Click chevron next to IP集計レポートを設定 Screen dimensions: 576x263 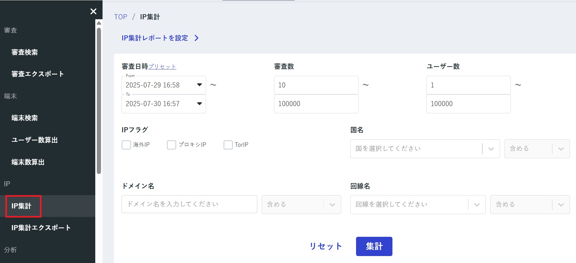coord(197,38)
